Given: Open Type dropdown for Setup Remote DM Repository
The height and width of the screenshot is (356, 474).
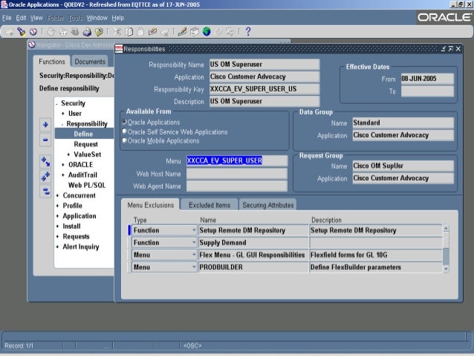Looking at the screenshot, I should click(x=193, y=230).
